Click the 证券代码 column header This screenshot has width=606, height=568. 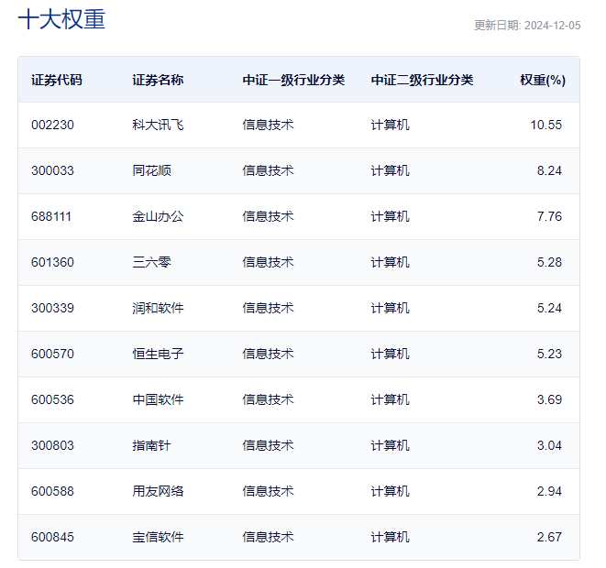pos(57,80)
